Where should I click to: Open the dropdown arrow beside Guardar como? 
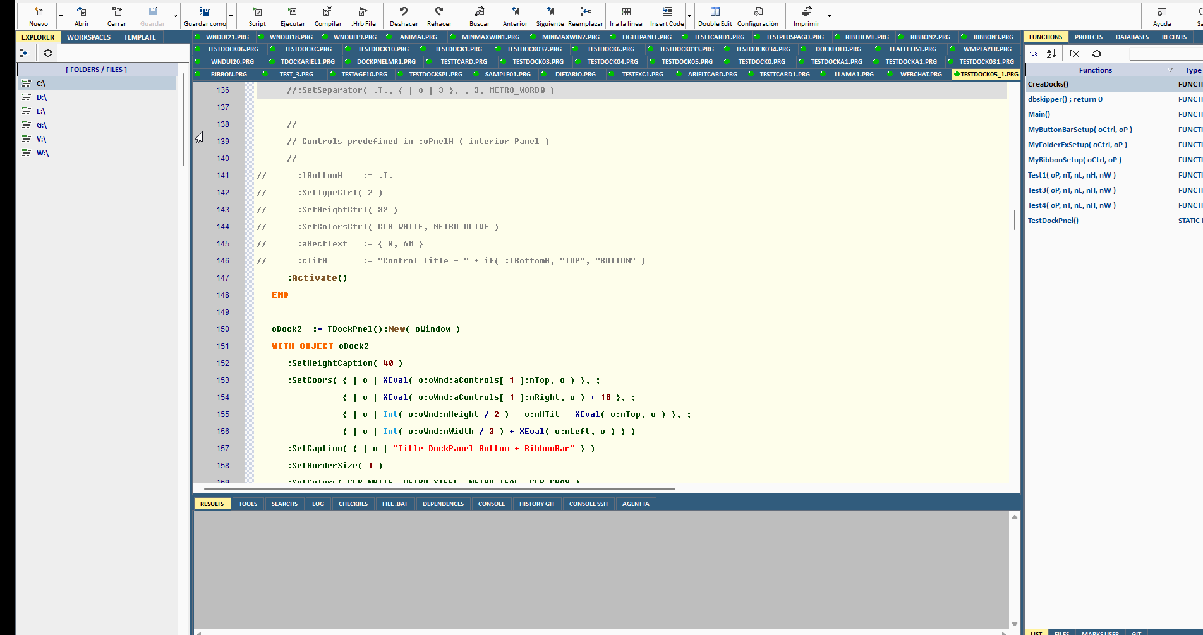coord(231,16)
